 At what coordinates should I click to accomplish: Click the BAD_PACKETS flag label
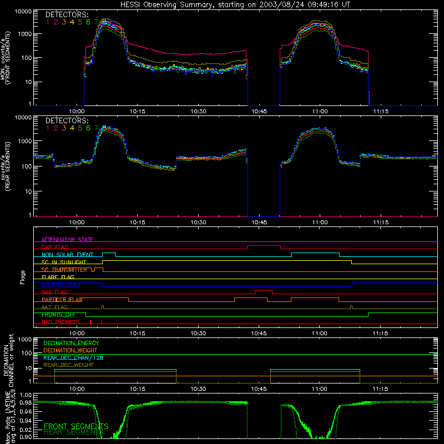pos(60,322)
